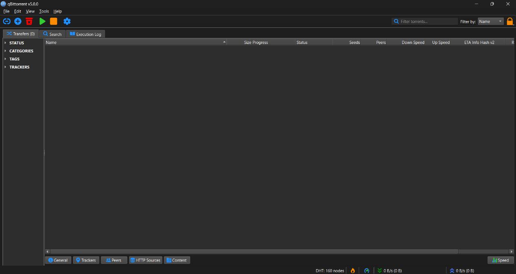Switch to the Execution Log tab
516x274 pixels.
pos(85,34)
